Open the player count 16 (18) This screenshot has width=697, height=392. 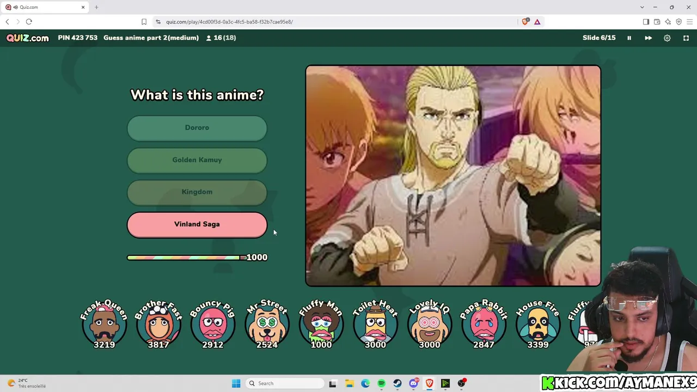coord(221,38)
